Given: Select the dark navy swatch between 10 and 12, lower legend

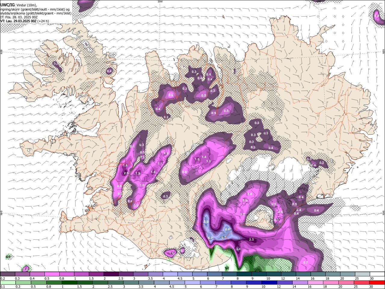Looking at the screenshot, I should point(269,282).
